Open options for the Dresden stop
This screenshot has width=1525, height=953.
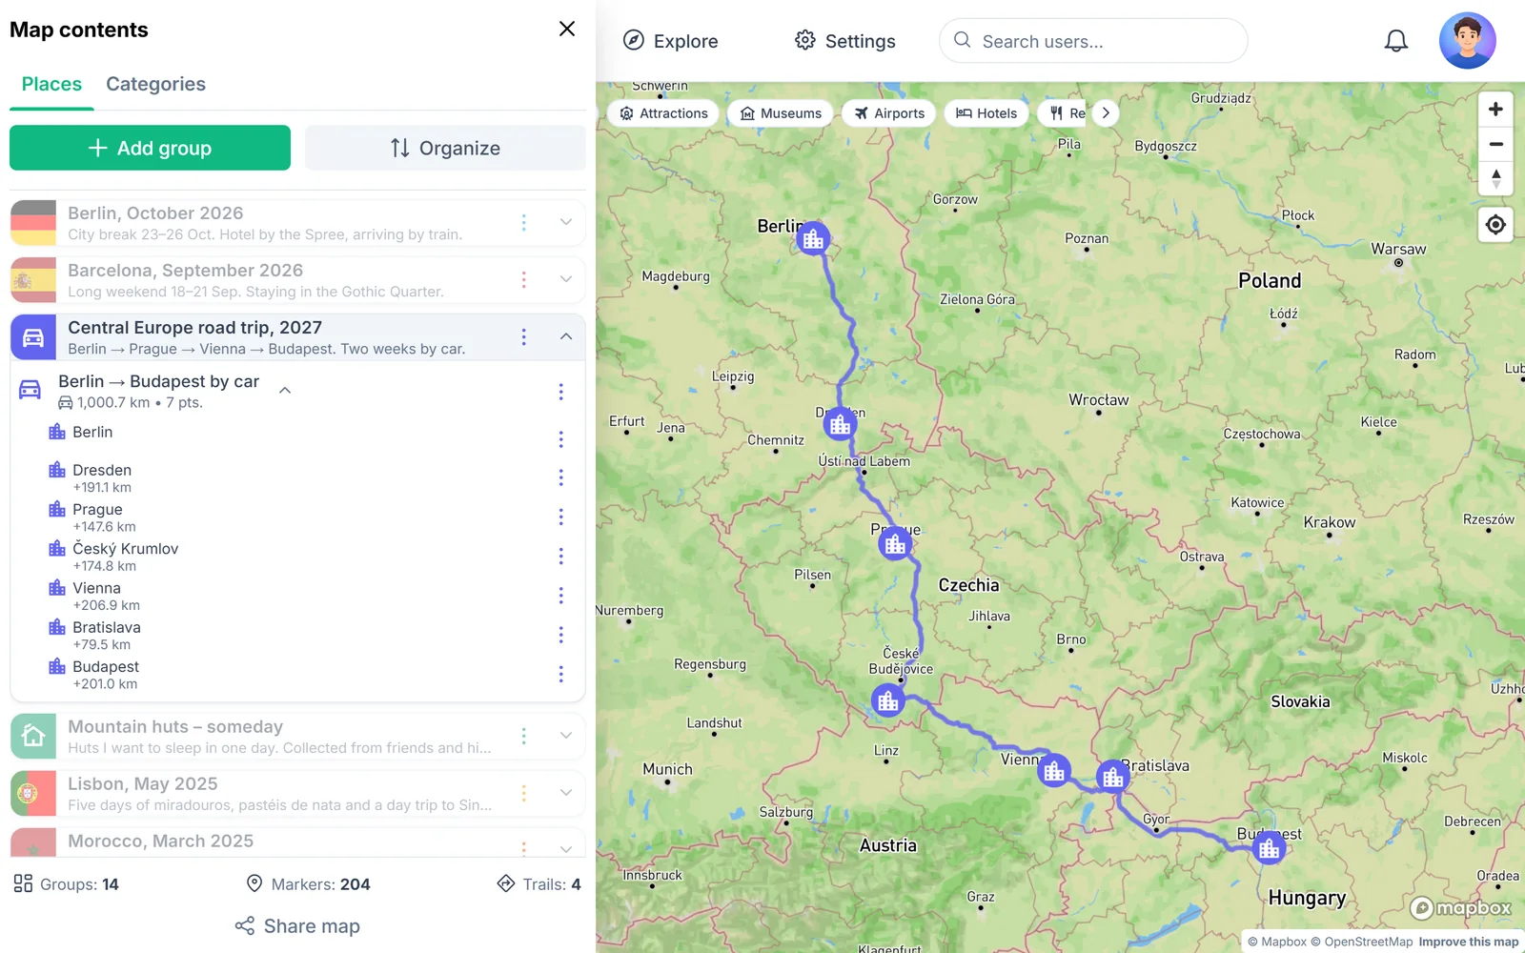coord(560,477)
